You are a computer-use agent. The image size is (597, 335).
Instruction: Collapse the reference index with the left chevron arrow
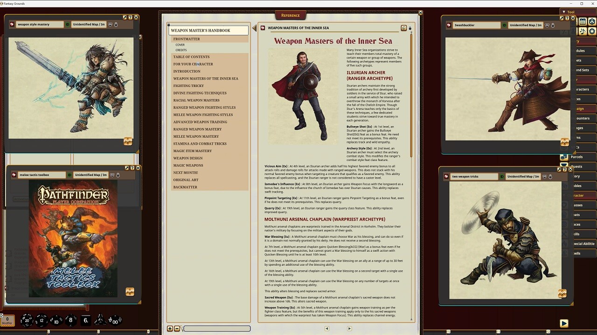tap(254, 27)
